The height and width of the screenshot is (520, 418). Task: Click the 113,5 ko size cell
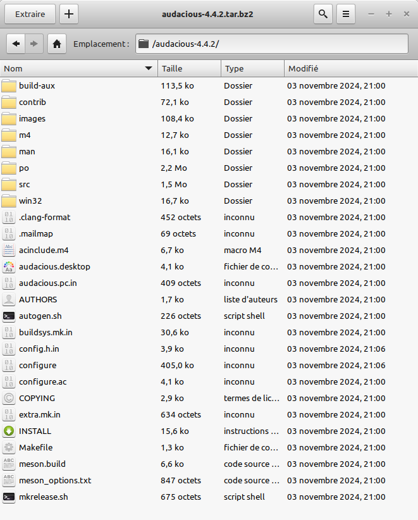click(x=177, y=86)
